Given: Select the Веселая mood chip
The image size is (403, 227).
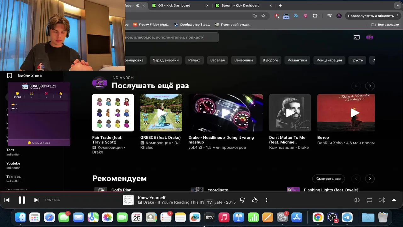Looking at the screenshot, I should 218,60.
